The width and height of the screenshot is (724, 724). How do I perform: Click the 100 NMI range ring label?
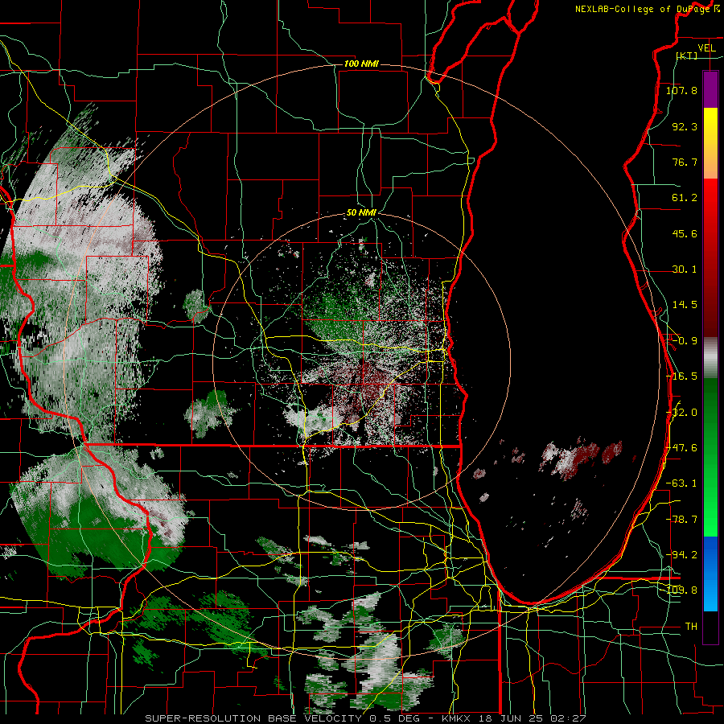(x=361, y=64)
